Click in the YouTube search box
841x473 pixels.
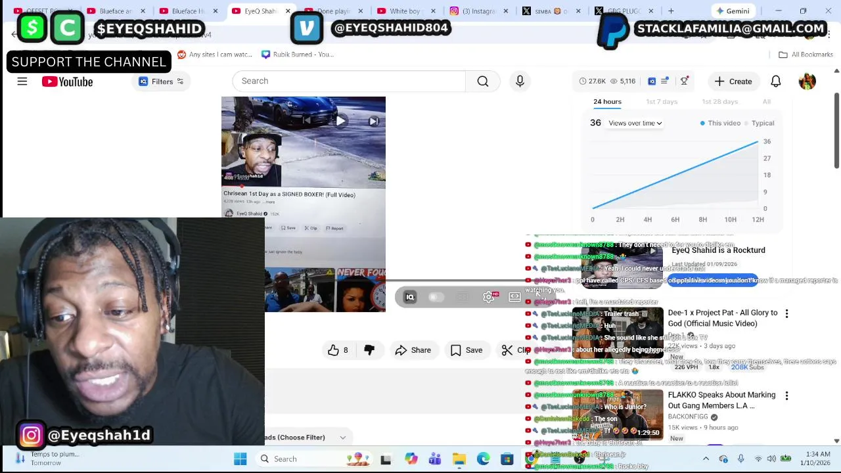[348, 81]
